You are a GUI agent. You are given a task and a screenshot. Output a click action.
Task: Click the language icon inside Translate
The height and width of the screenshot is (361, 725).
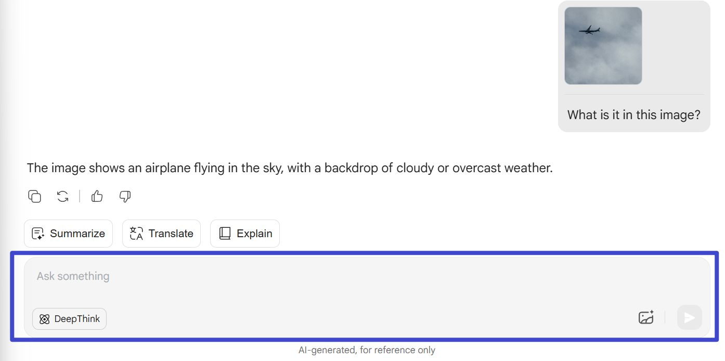click(136, 234)
